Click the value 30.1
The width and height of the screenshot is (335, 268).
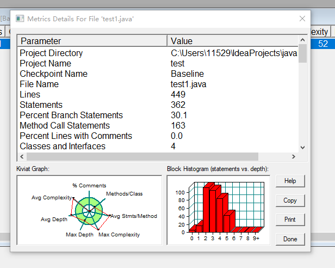click(179, 115)
